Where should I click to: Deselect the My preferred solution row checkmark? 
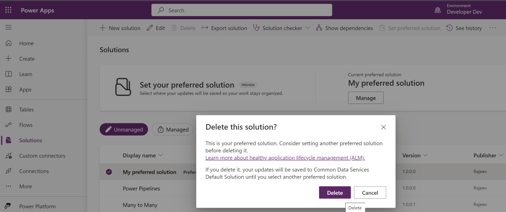[x=109, y=172]
